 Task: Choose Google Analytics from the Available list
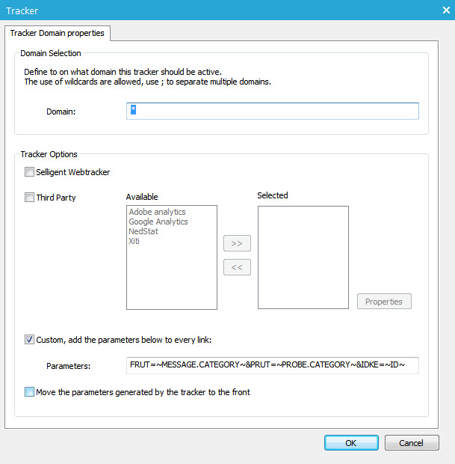click(x=158, y=222)
